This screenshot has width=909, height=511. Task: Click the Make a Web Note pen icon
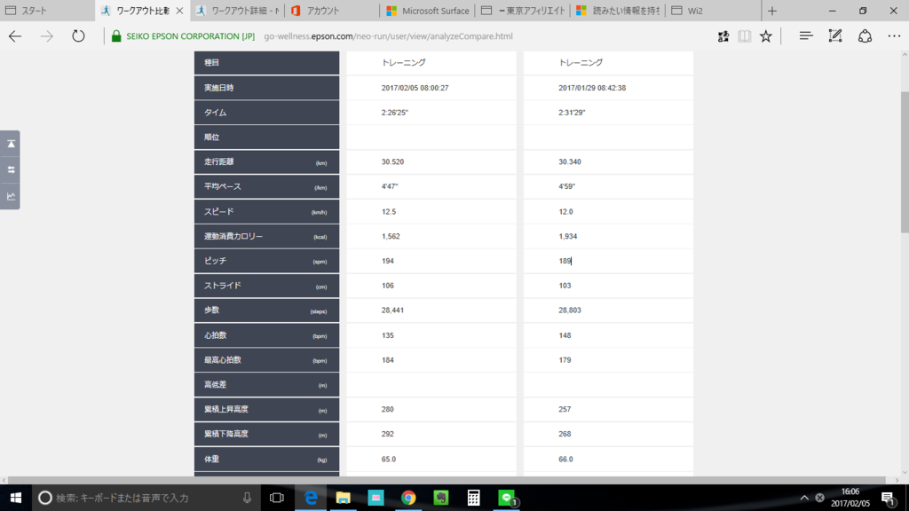(x=834, y=35)
